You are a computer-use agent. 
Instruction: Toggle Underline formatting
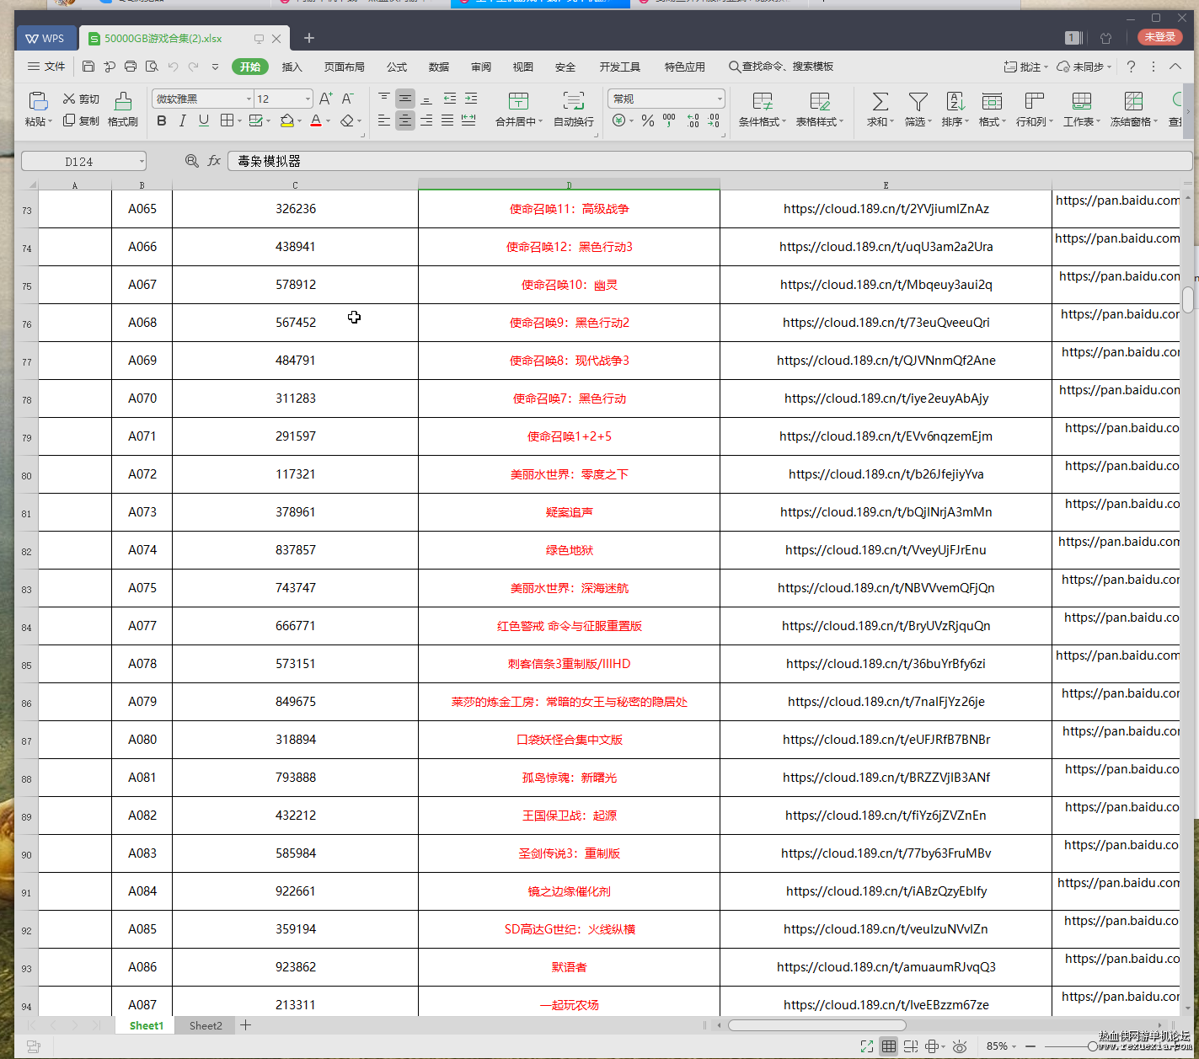pos(203,121)
